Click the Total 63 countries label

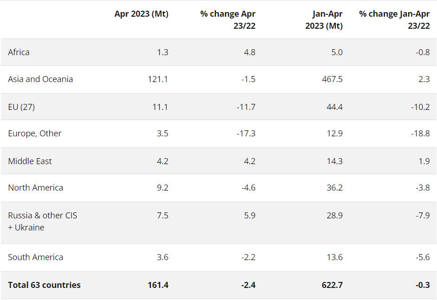44,285
